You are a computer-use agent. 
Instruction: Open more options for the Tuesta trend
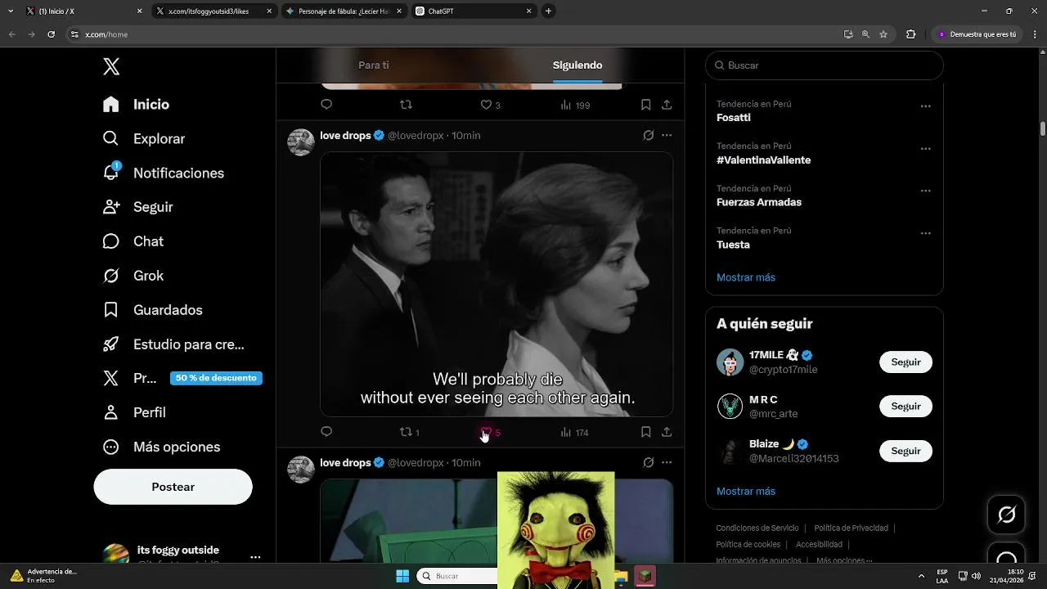(x=925, y=233)
